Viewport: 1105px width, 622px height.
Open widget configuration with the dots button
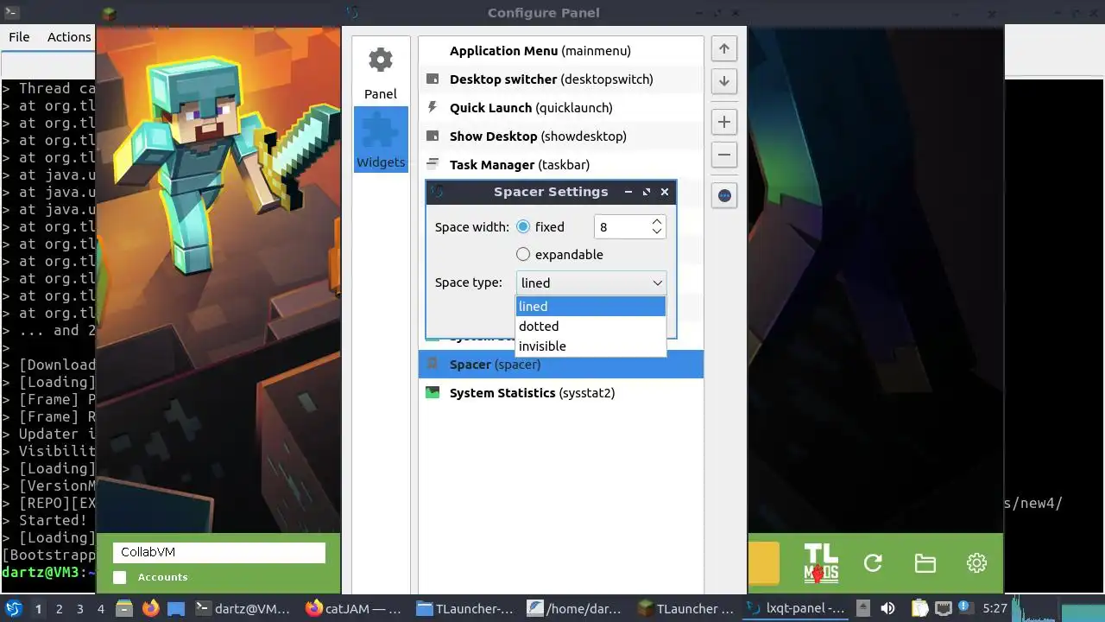(724, 195)
